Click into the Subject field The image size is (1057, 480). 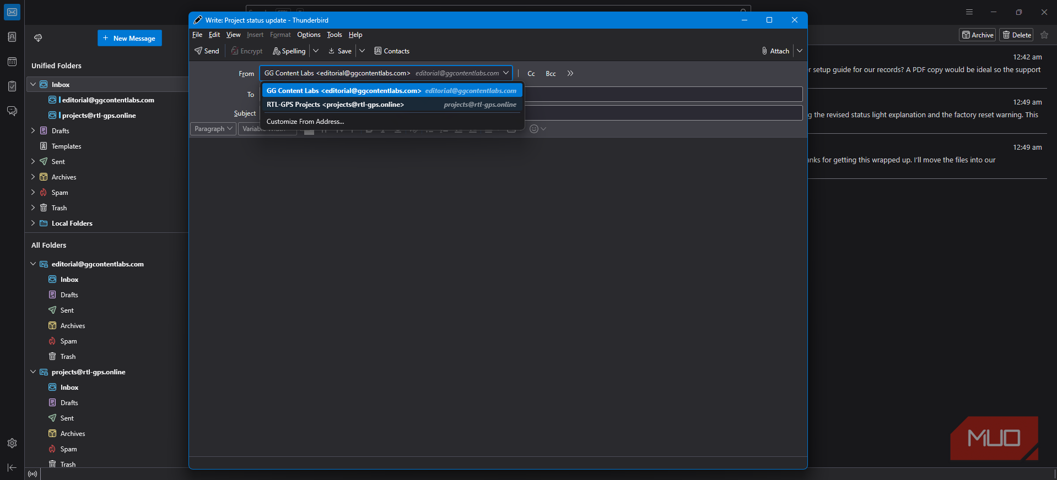point(664,113)
